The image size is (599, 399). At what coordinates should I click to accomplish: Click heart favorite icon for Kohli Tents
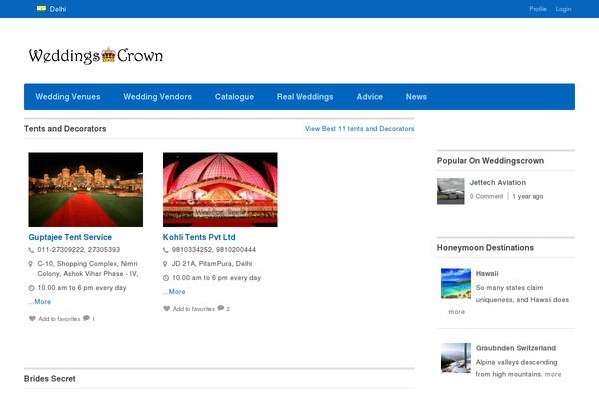coord(166,308)
